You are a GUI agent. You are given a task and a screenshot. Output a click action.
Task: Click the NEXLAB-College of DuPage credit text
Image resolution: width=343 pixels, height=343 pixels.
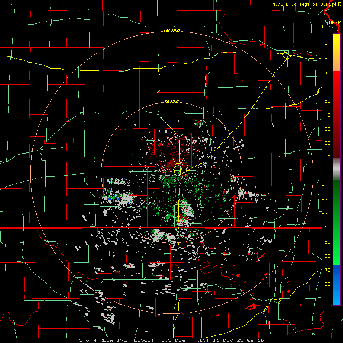pos(306,4)
